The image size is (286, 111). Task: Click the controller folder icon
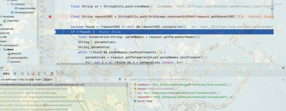point(12,4)
